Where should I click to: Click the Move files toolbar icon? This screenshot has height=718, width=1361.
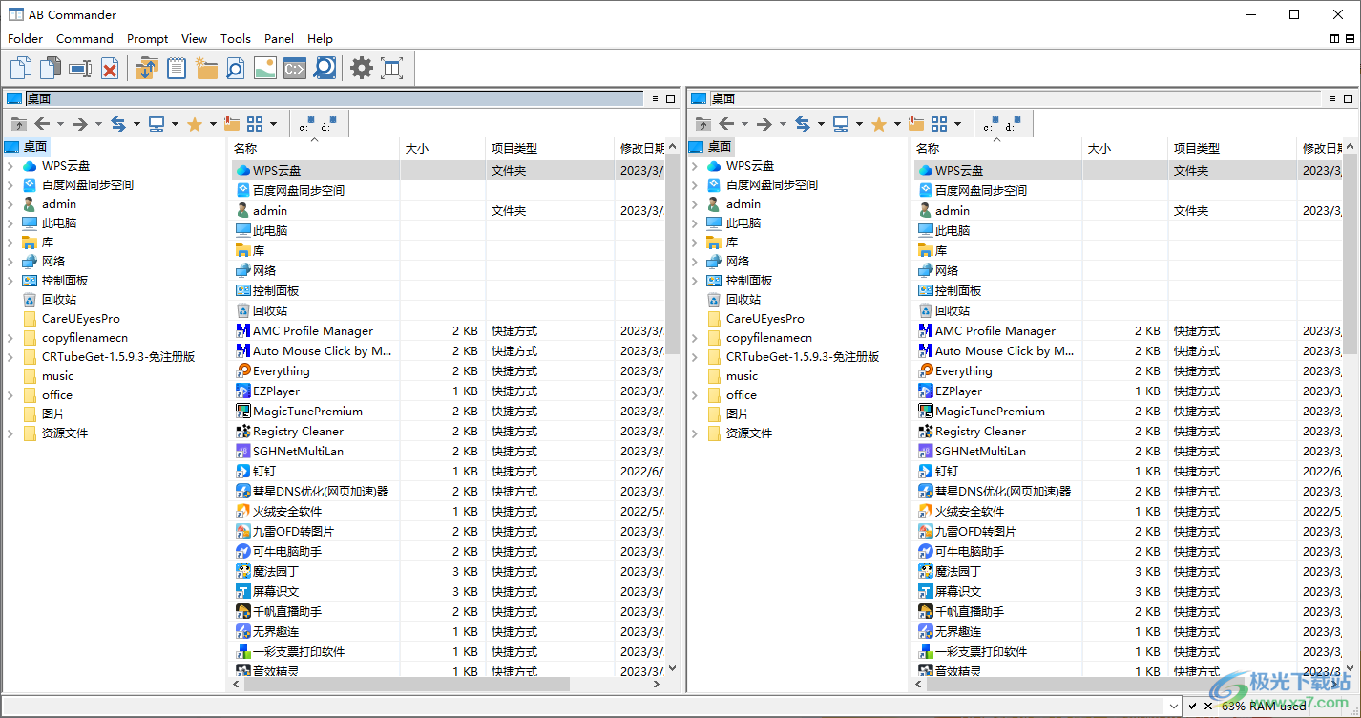pyautogui.click(x=51, y=68)
